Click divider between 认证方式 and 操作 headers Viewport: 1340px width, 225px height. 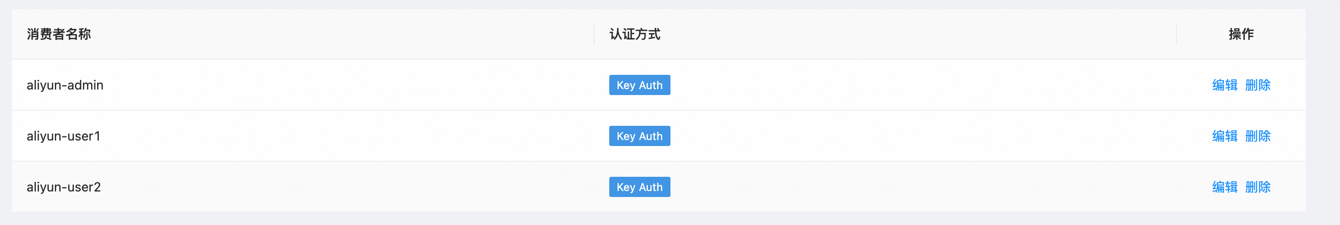pyautogui.click(x=1177, y=34)
